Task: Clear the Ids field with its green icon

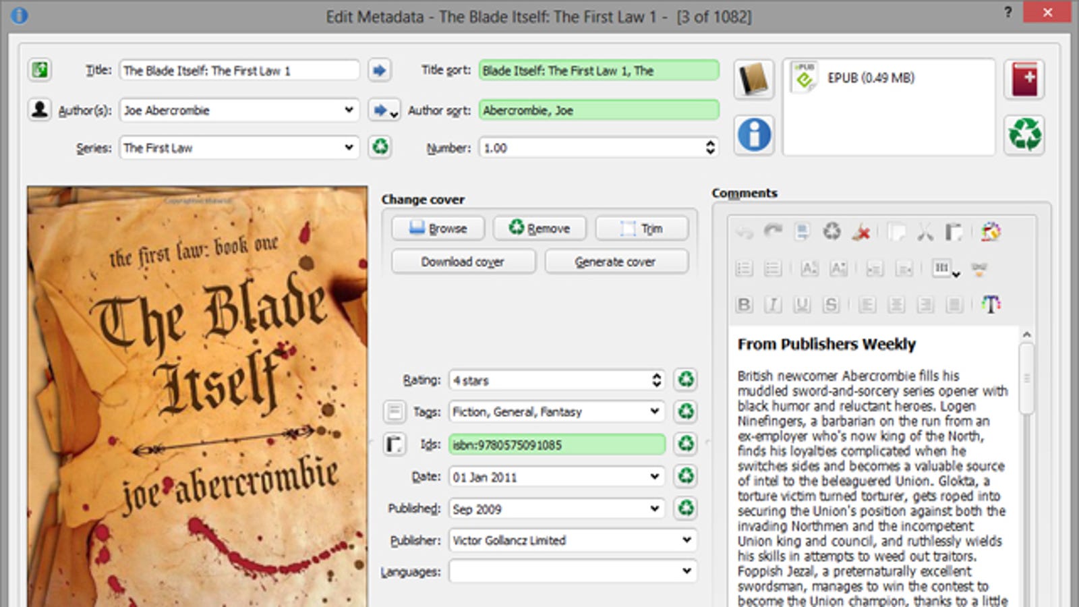Action: [686, 444]
